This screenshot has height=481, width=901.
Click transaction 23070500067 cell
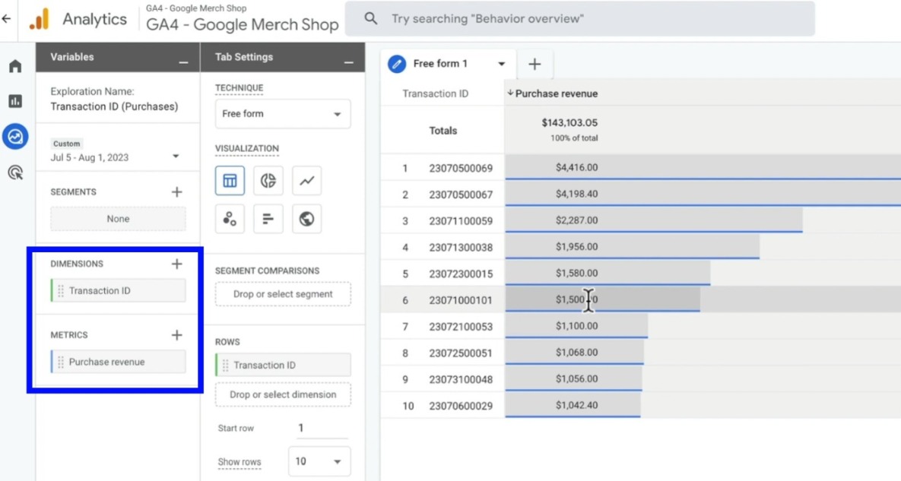click(461, 195)
